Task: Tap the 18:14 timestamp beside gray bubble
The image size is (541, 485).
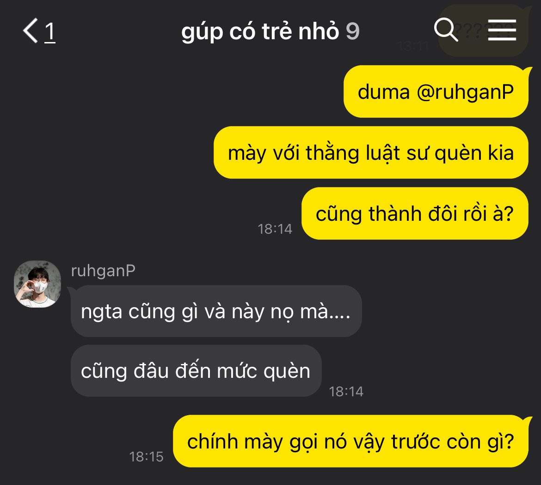Action: (346, 392)
